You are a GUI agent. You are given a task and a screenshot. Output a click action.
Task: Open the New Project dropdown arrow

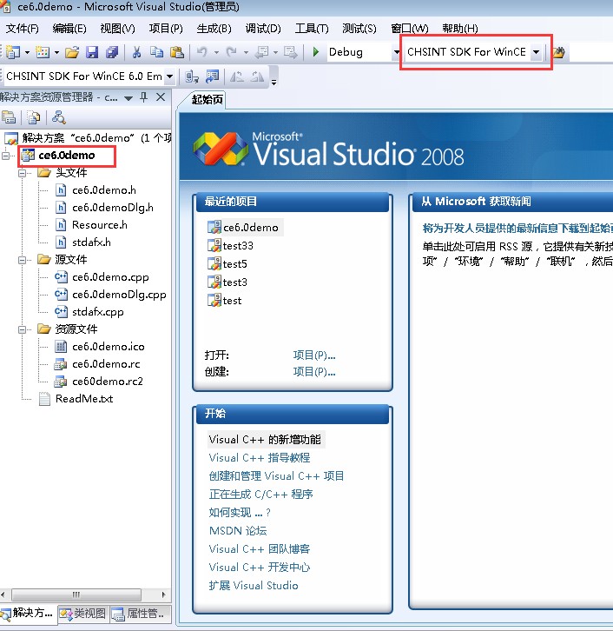27,52
